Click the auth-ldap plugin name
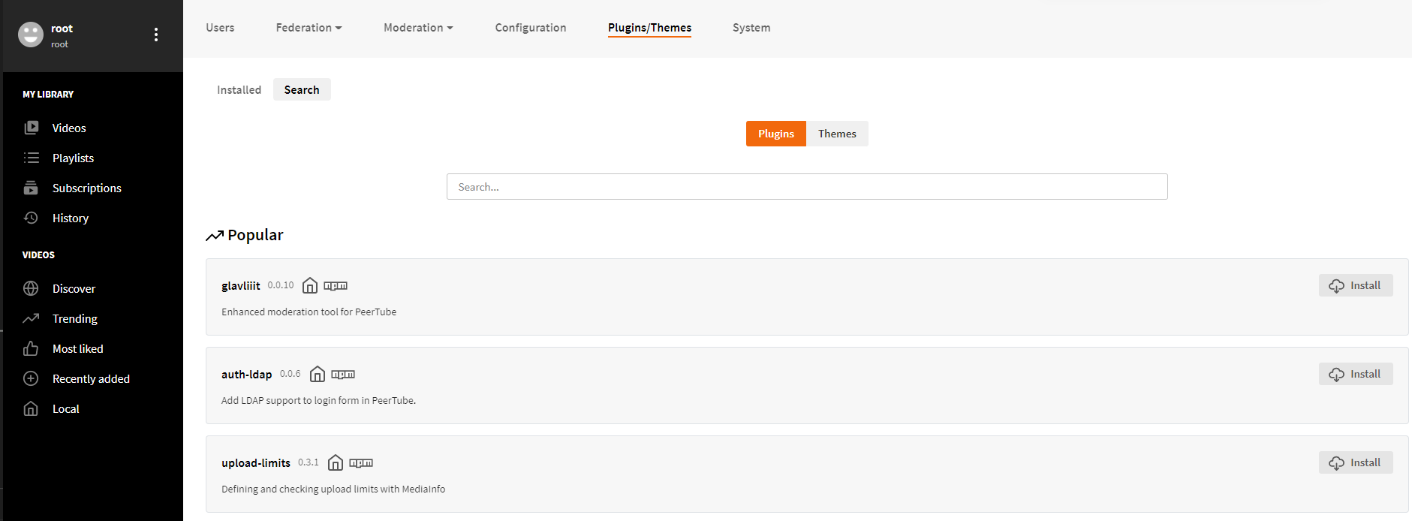1412x521 pixels. 246,374
